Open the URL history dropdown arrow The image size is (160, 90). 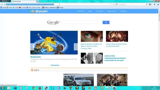[112, 4]
